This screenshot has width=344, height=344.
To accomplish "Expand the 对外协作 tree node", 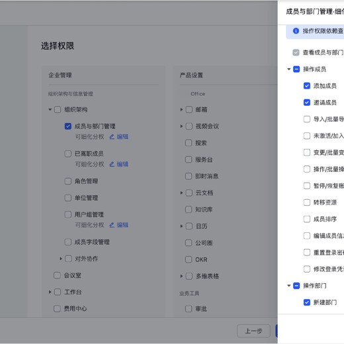I will pyautogui.click(x=61, y=259).
